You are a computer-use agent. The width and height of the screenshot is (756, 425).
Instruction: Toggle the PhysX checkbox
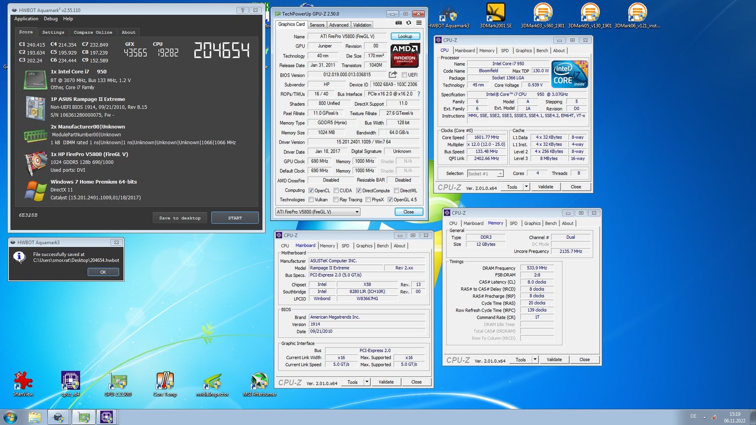[368, 200]
